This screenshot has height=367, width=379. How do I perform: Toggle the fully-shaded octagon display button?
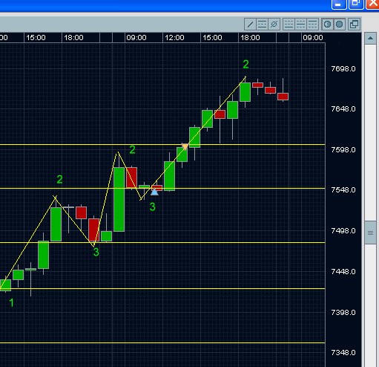(x=340, y=25)
